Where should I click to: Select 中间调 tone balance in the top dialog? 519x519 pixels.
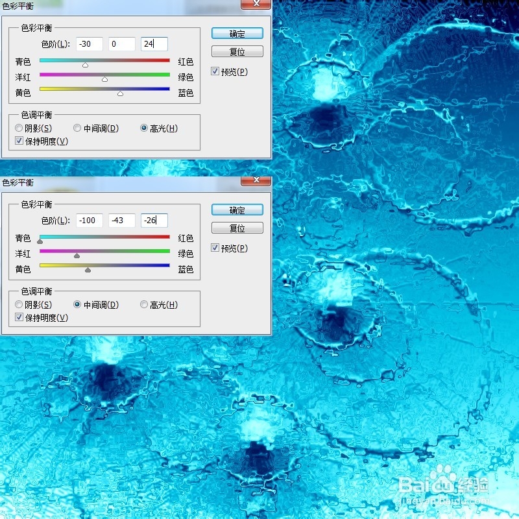[x=77, y=128]
